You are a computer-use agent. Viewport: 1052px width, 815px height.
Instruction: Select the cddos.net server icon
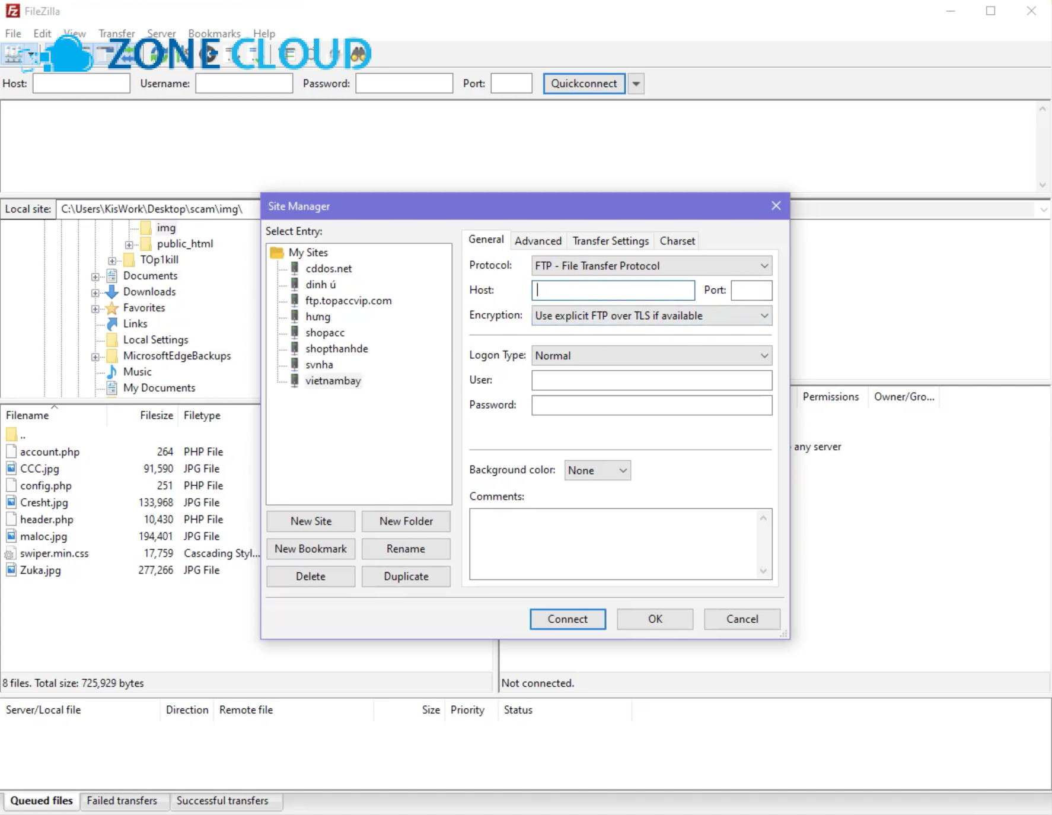click(x=294, y=268)
